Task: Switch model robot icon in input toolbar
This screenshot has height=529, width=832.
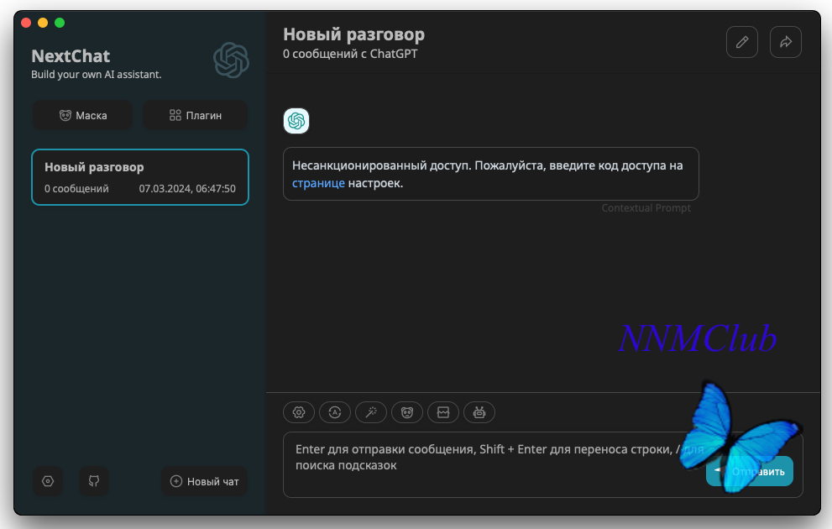Action: pyautogui.click(x=479, y=412)
